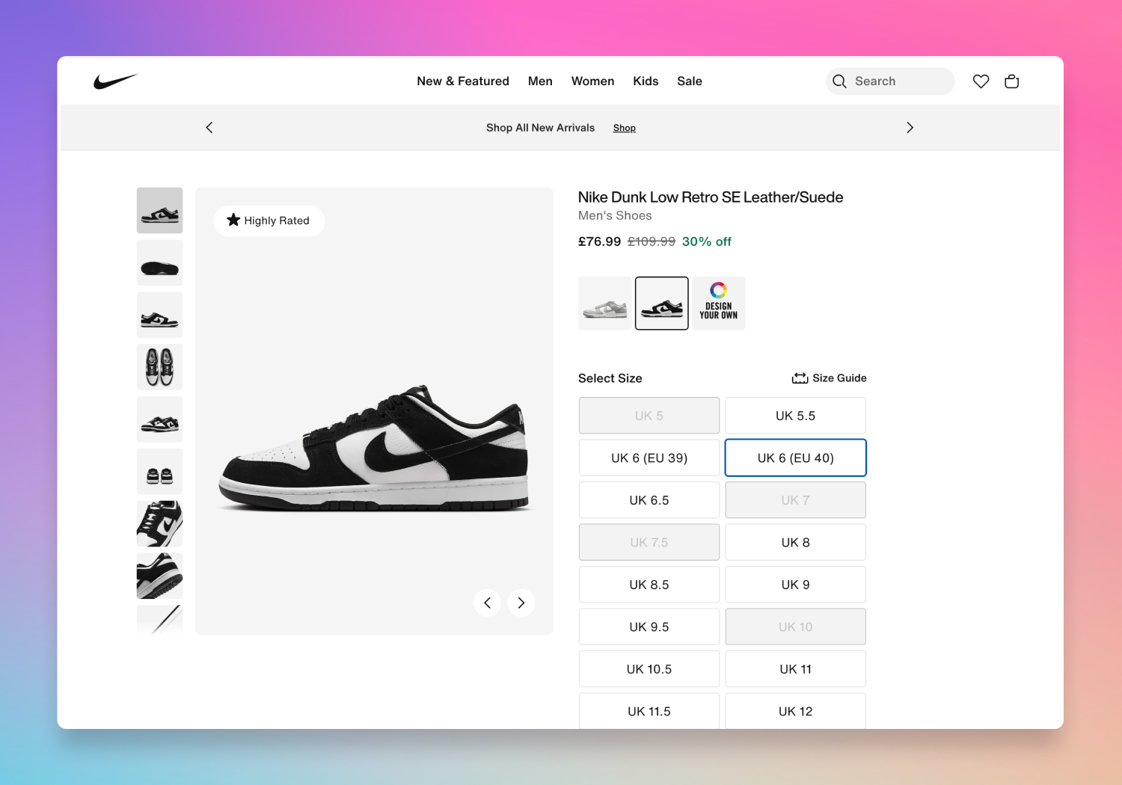The width and height of the screenshot is (1122, 785).
Task: Open the Size Guide link
Action: [x=830, y=378]
